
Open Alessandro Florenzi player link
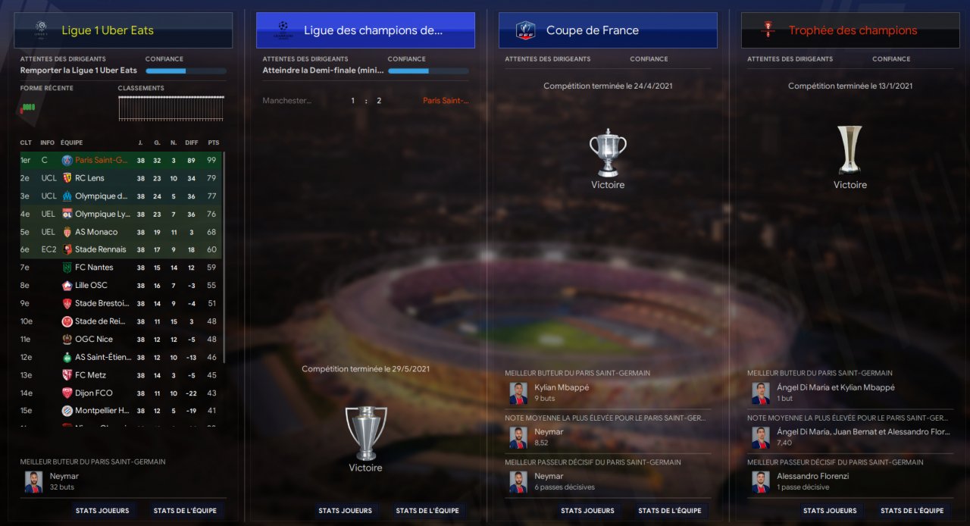(814, 477)
